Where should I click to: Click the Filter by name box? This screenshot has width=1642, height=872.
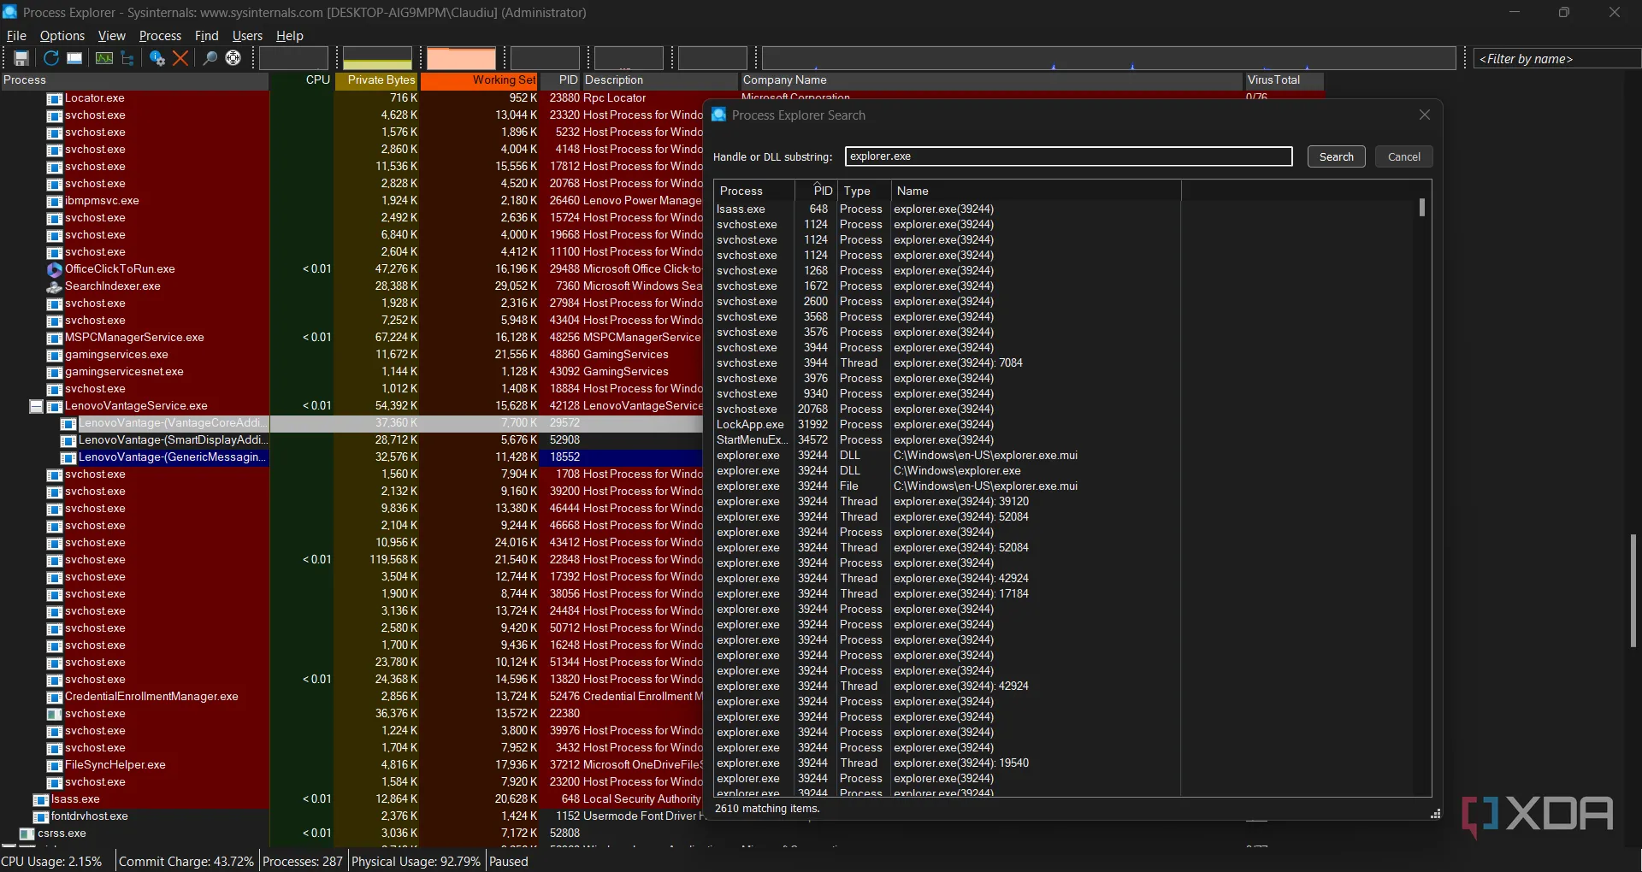coord(1556,58)
